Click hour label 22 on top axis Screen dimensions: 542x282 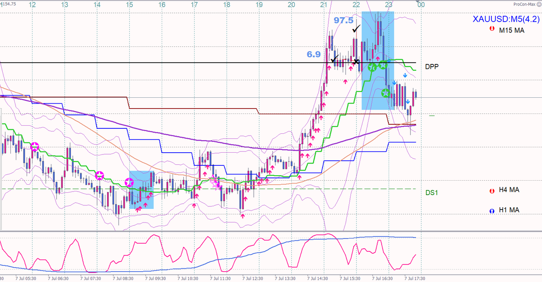pyautogui.click(x=356, y=5)
